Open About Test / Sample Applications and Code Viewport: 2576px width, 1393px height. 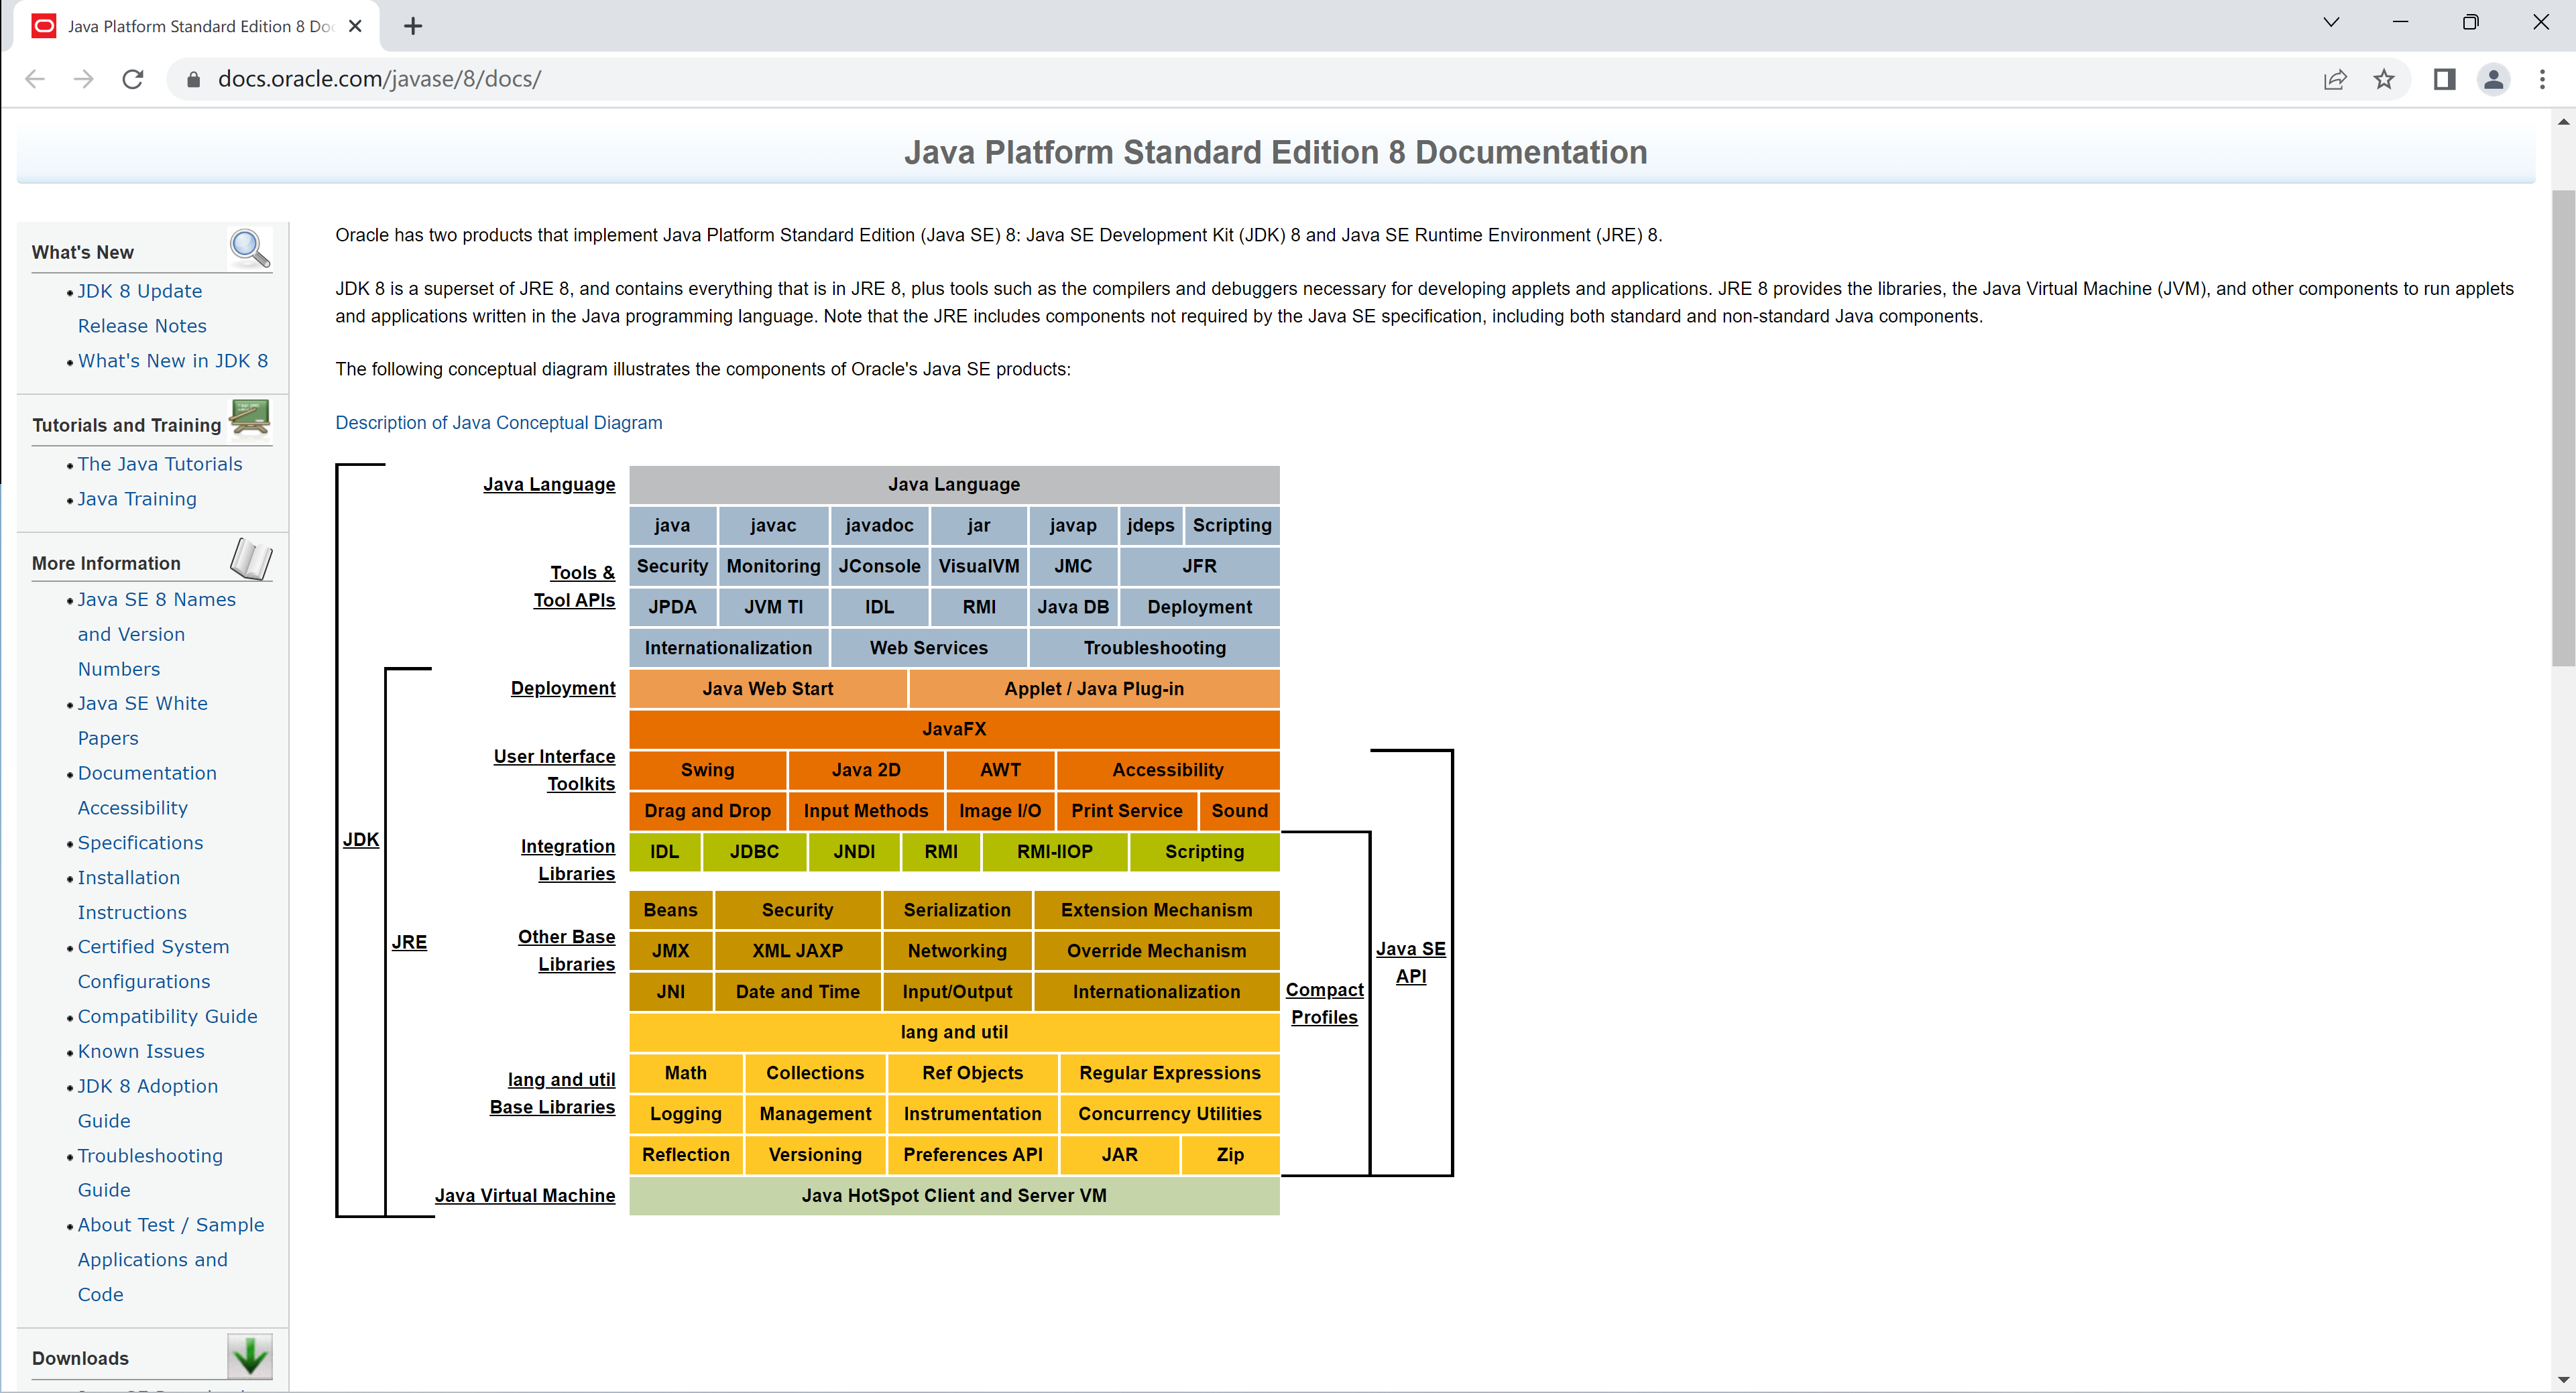point(171,1260)
